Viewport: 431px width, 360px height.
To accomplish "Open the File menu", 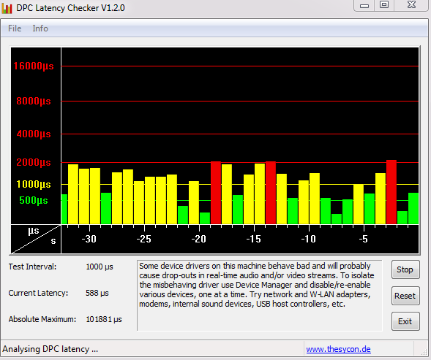I will [15, 28].
